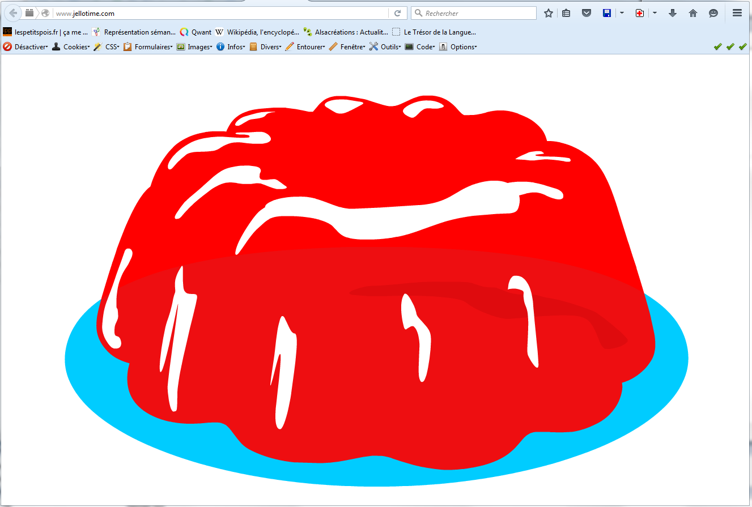Expand the dropdown arrow beside the floppy icon
This screenshot has width=752, height=507.
point(622,13)
